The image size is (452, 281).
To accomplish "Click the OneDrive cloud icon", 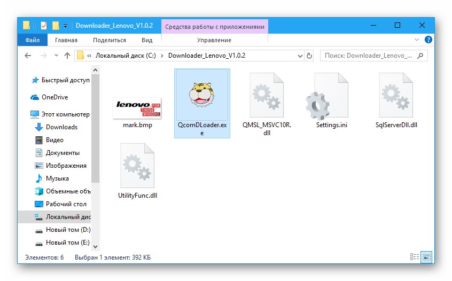I will click(x=35, y=97).
